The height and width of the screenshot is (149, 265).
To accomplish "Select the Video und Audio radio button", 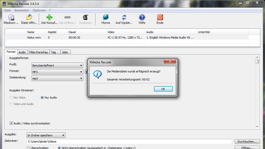I will 11,104.
